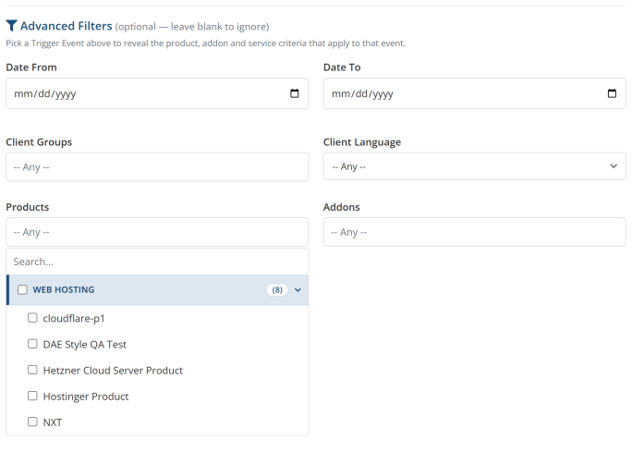Tick the NXT product checkbox
The height and width of the screenshot is (464, 632).
[32, 422]
